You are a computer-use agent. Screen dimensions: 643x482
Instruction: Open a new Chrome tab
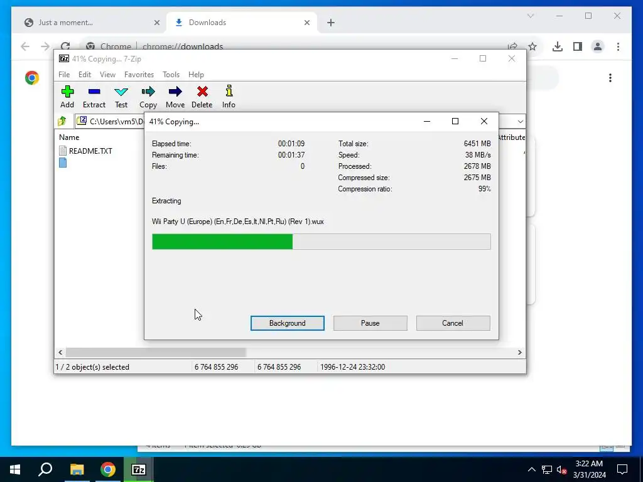tap(331, 23)
